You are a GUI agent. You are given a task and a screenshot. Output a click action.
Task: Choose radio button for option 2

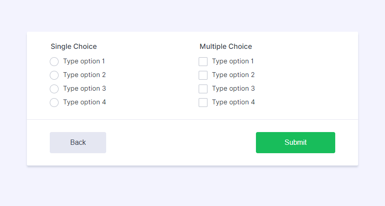point(54,75)
